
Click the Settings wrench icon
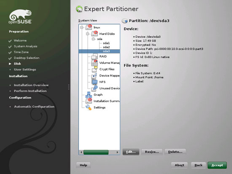[89, 107]
